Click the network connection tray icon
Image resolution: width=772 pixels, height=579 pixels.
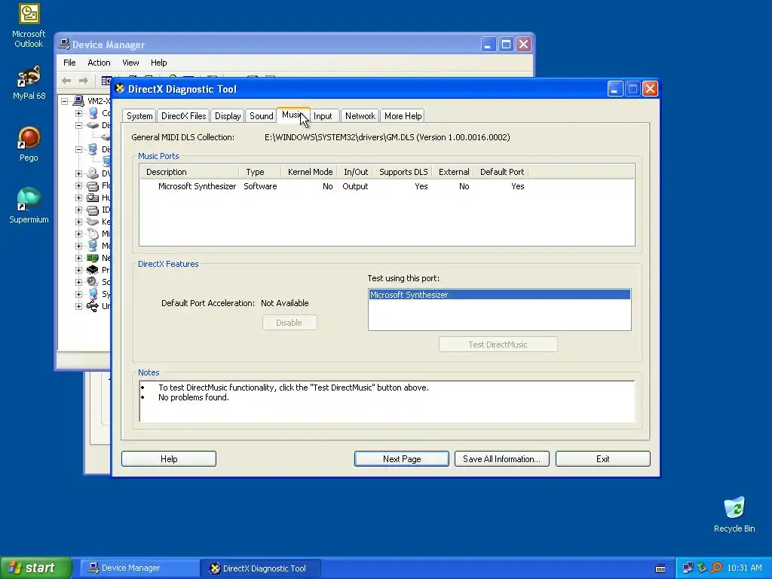tap(688, 568)
